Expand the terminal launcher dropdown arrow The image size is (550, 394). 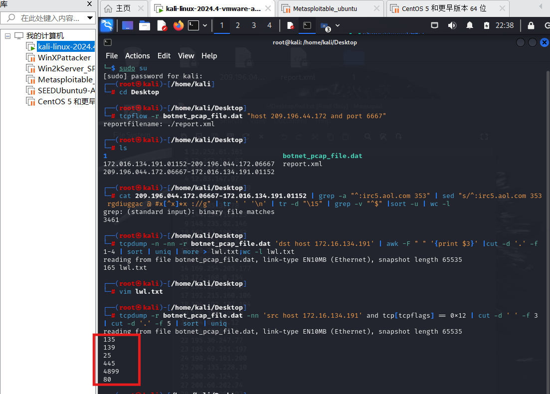(x=205, y=25)
